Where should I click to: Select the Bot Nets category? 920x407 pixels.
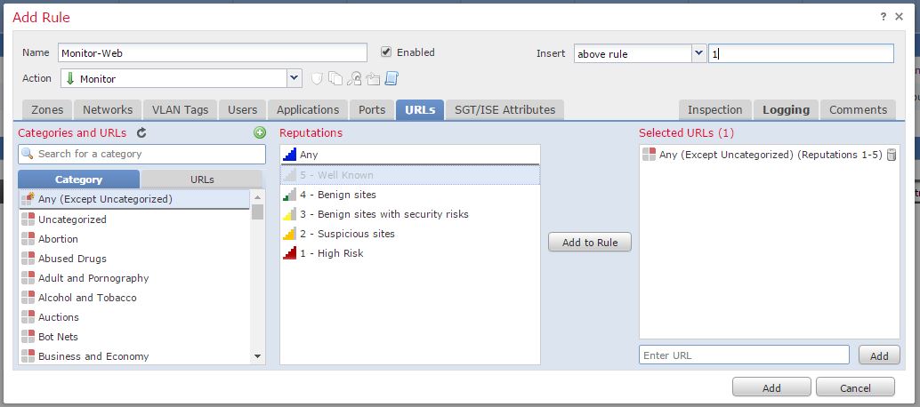pyautogui.click(x=134, y=337)
